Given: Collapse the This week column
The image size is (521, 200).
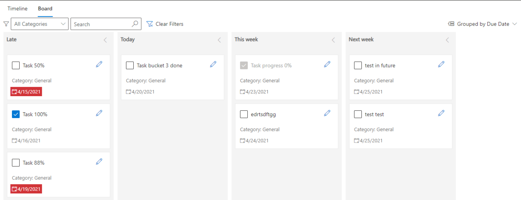Looking at the screenshot, I should tap(333, 40).
